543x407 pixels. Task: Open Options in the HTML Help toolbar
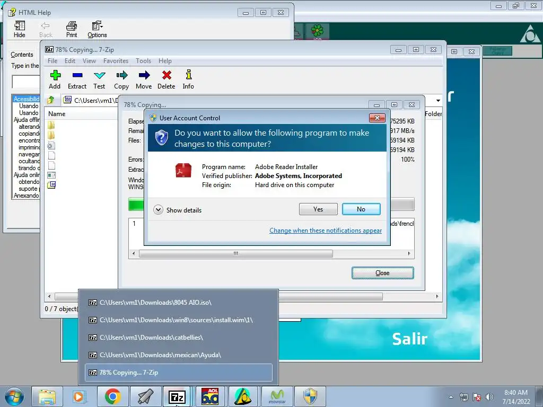point(97,29)
